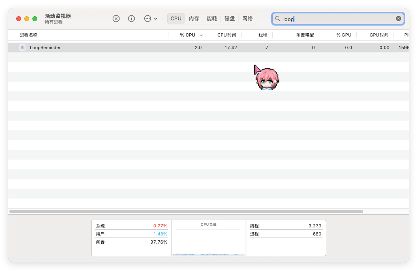The height and width of the screenshot is (270, 417).
Task: Switch to the 内存 tab
Action: point(194,19)
